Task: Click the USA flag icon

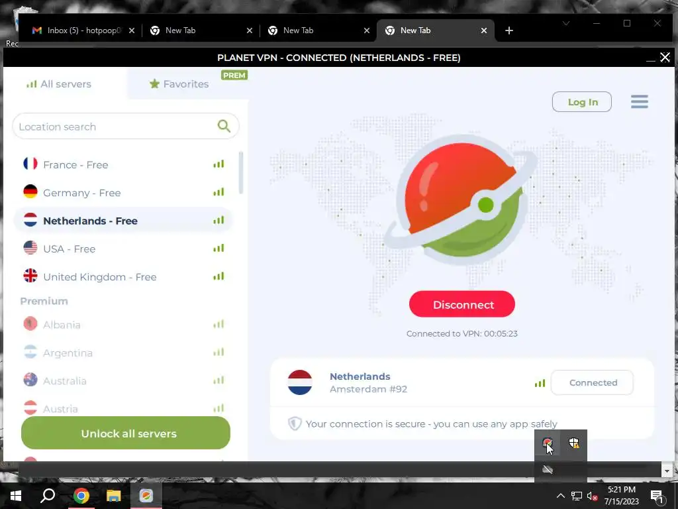Action: (x=30, y=248)
